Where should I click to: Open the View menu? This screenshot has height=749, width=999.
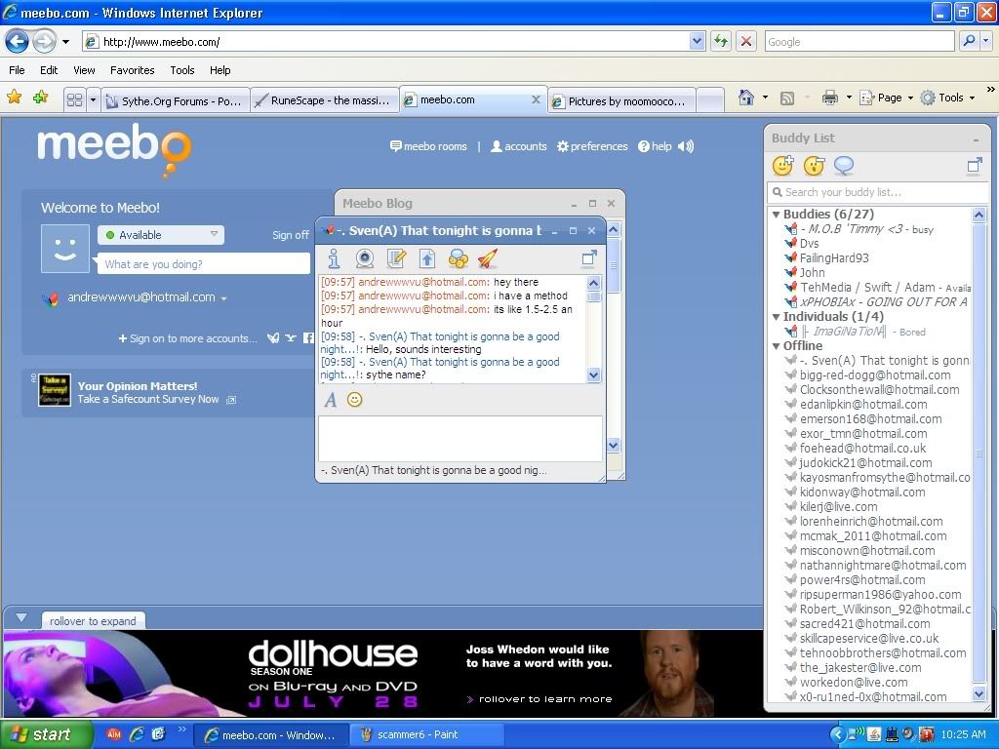point(84,70)
